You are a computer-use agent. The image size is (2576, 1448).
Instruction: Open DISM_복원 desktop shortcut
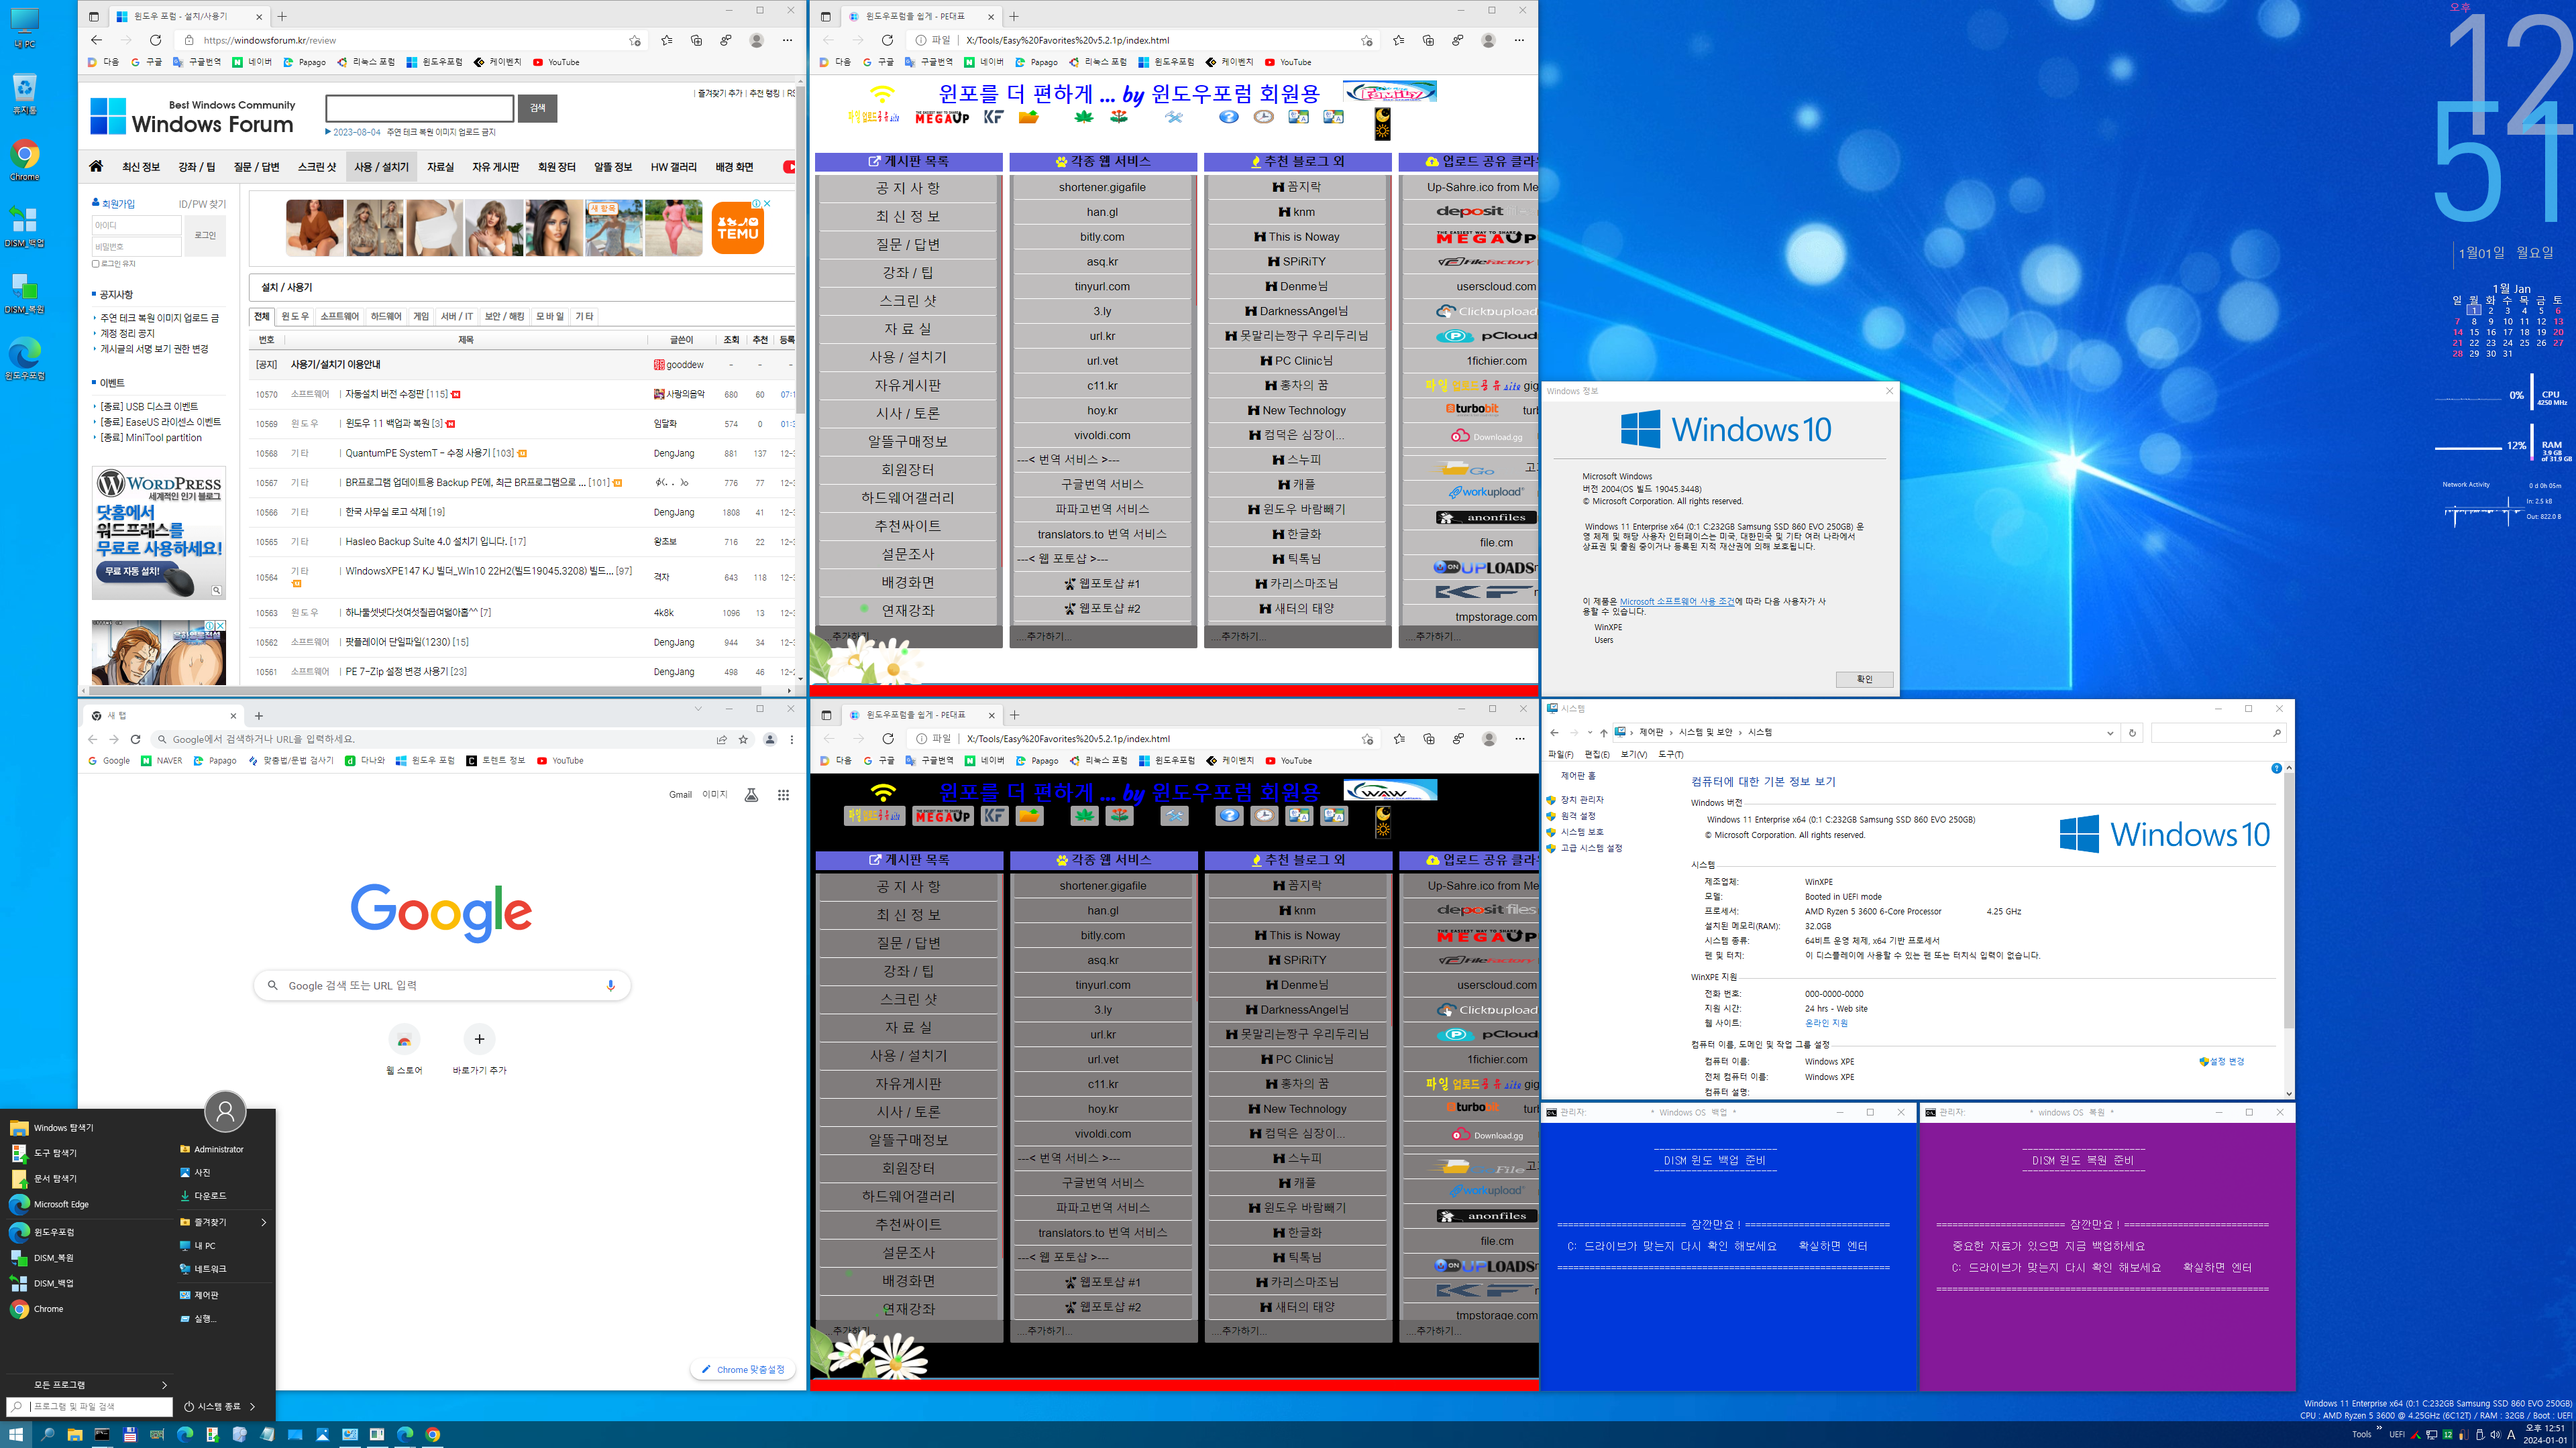[x=25, y=293]
